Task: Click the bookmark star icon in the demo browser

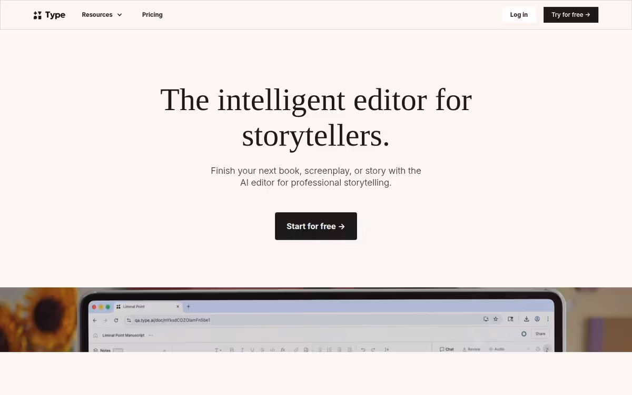Action: pos(496,319)
